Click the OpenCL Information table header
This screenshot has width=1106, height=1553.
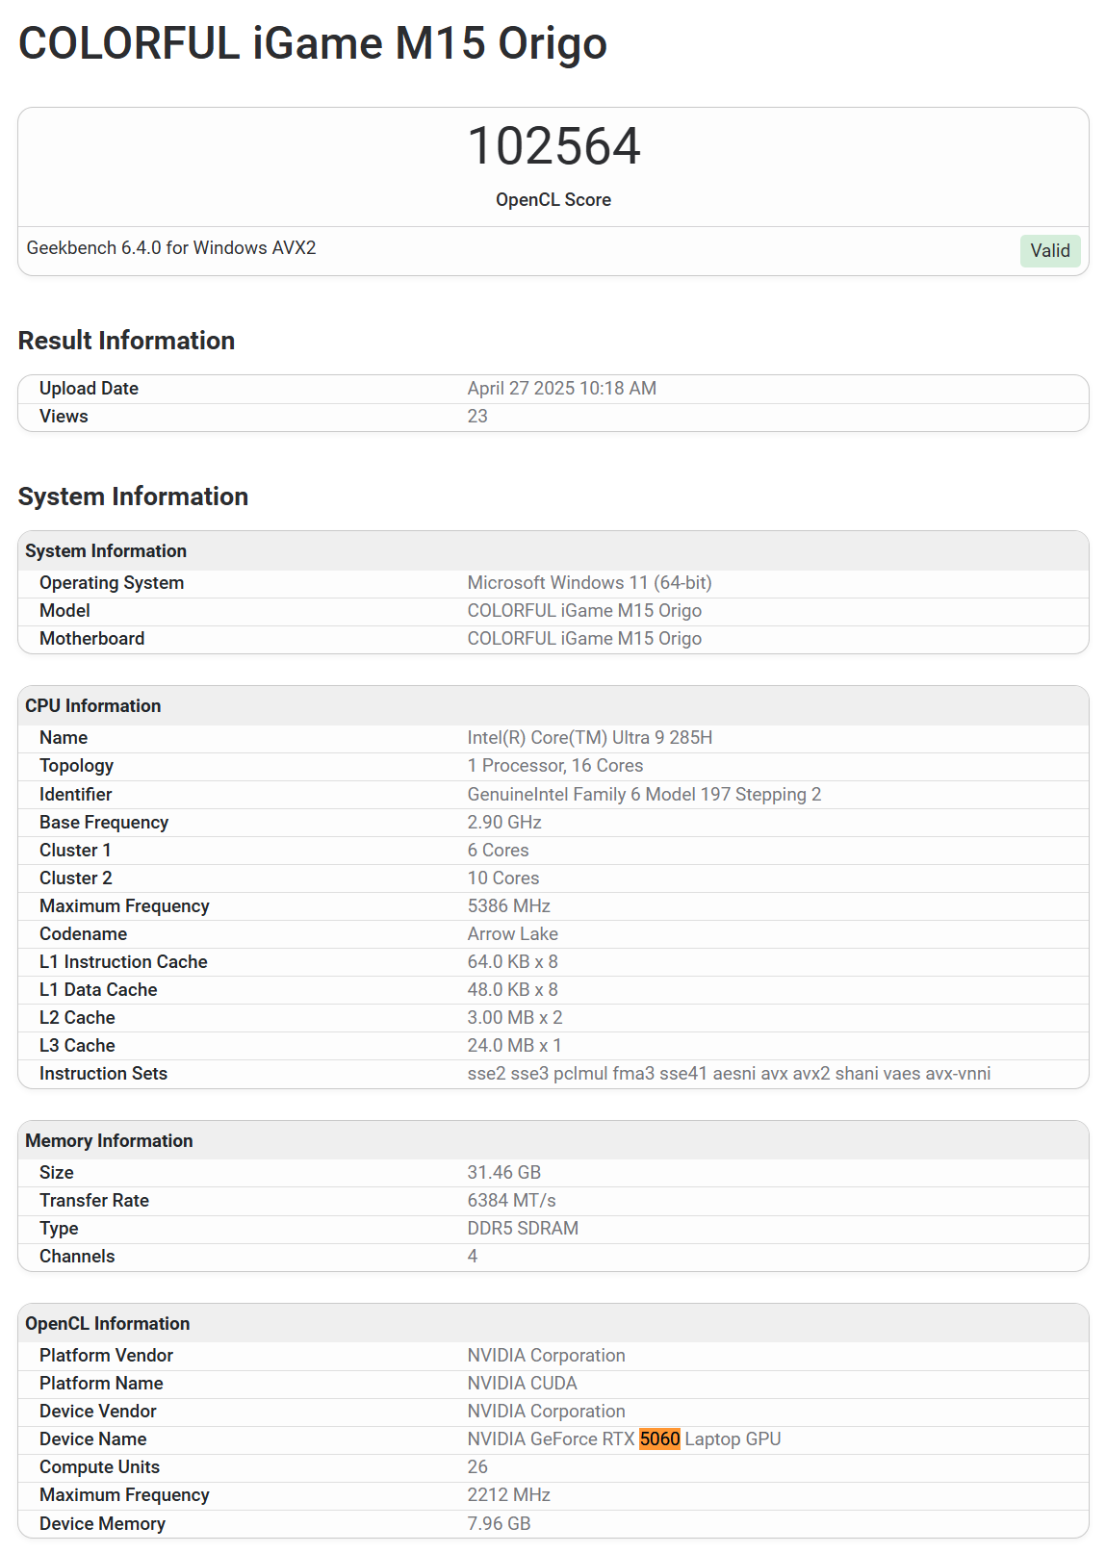coord(553,1323)
